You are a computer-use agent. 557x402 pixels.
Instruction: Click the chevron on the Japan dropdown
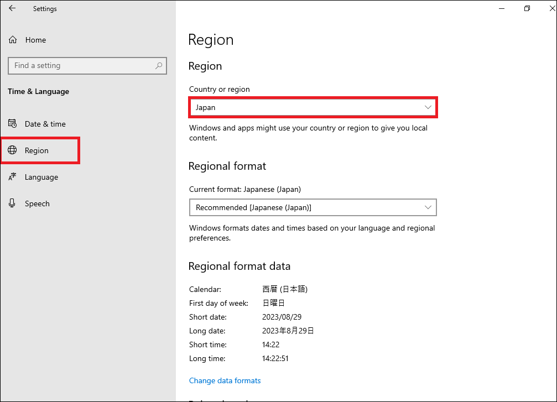(x=428, y=107)
